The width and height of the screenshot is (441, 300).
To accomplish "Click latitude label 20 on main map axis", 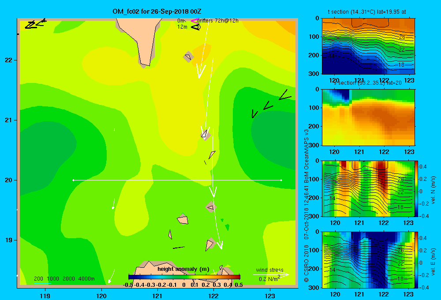I will (8, 180).
